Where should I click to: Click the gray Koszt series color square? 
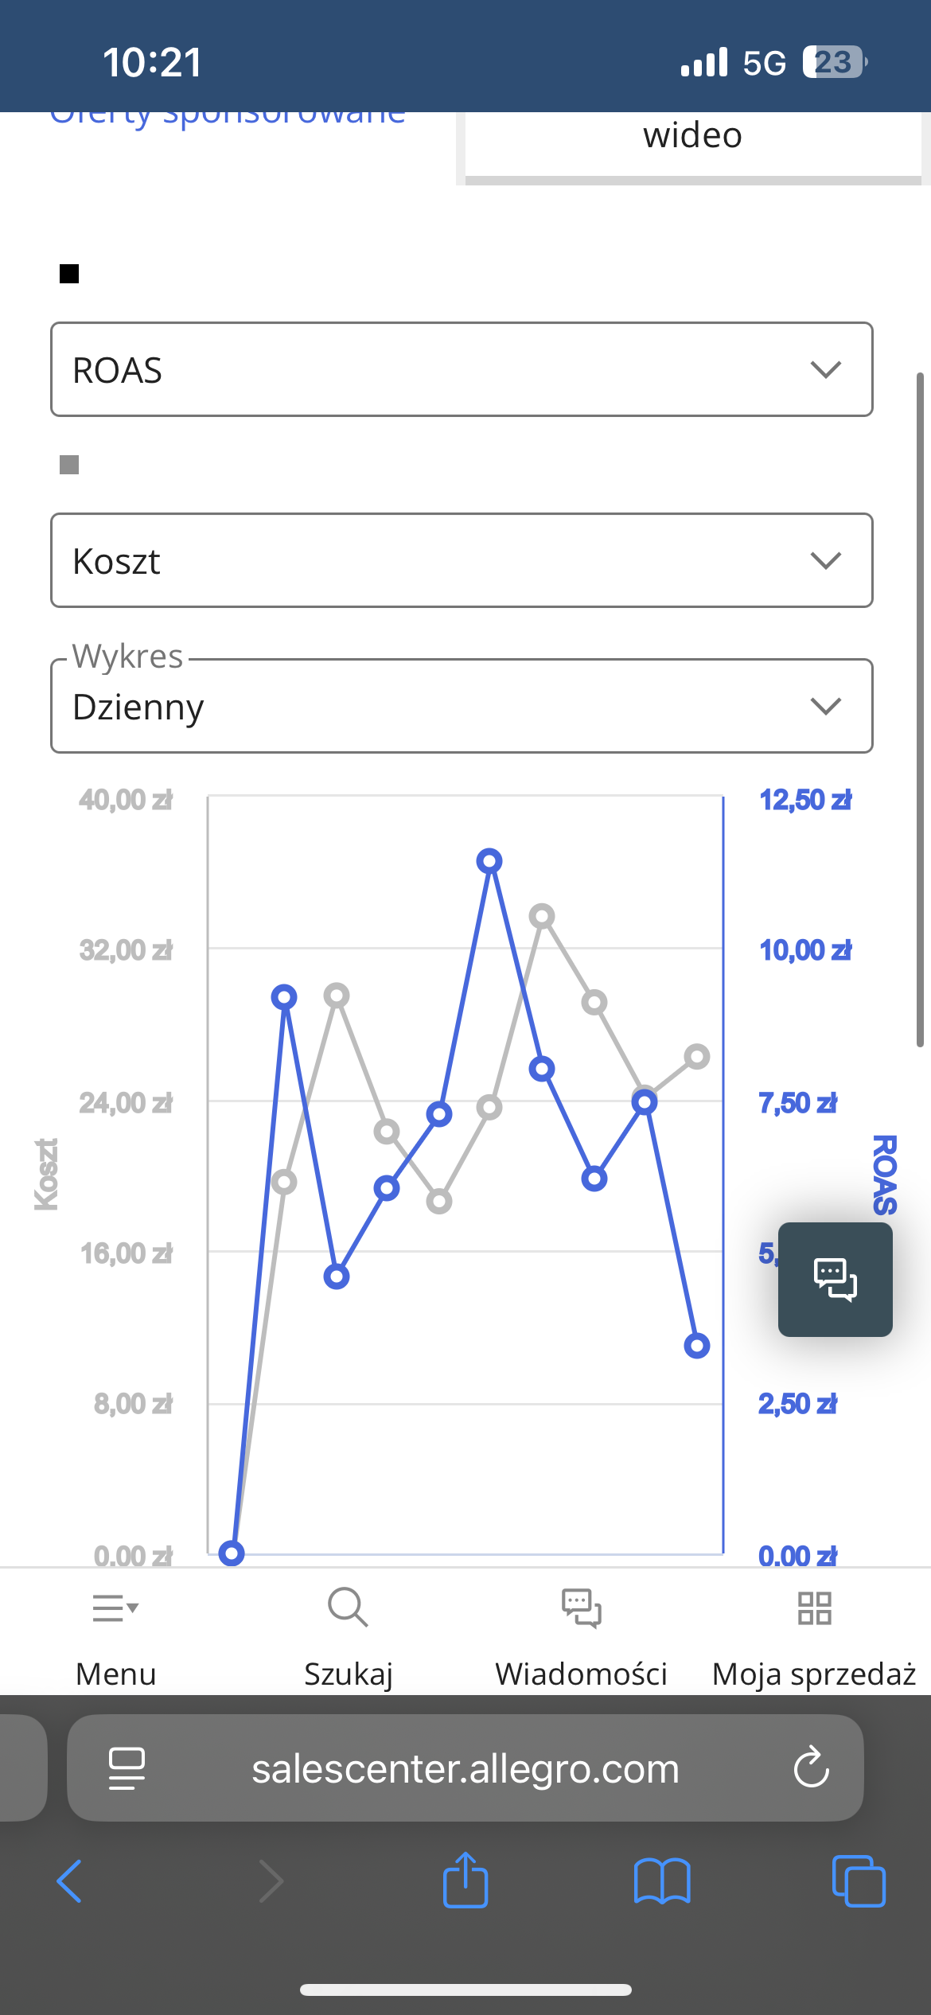pyautogui.click(x=69, y=465)
